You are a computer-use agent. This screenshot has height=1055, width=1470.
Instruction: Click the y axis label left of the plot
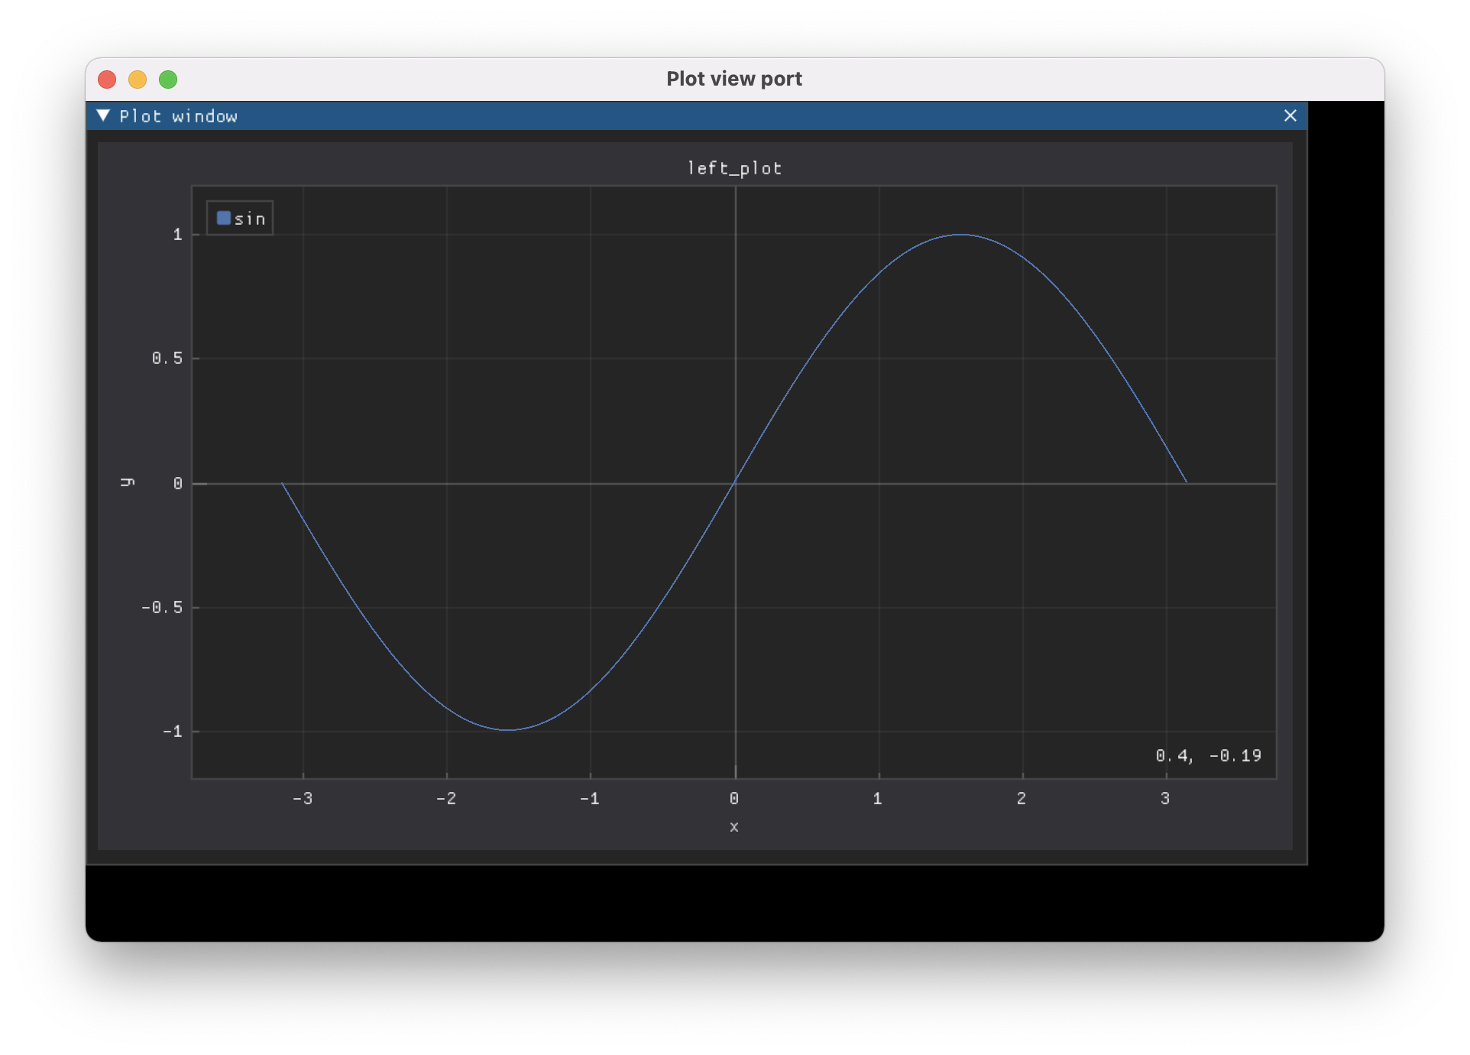[128, 482]
